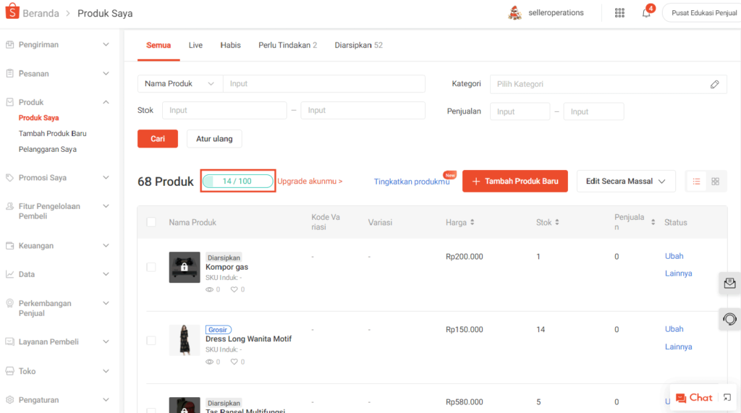Open the app grid menu icon

pos(619,13)
